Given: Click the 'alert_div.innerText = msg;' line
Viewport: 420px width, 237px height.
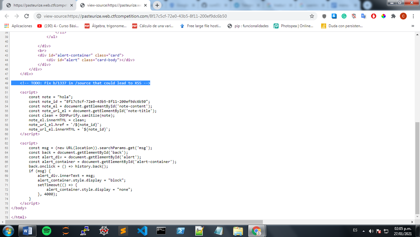Looking at the screenshot, I should (66, 176).
